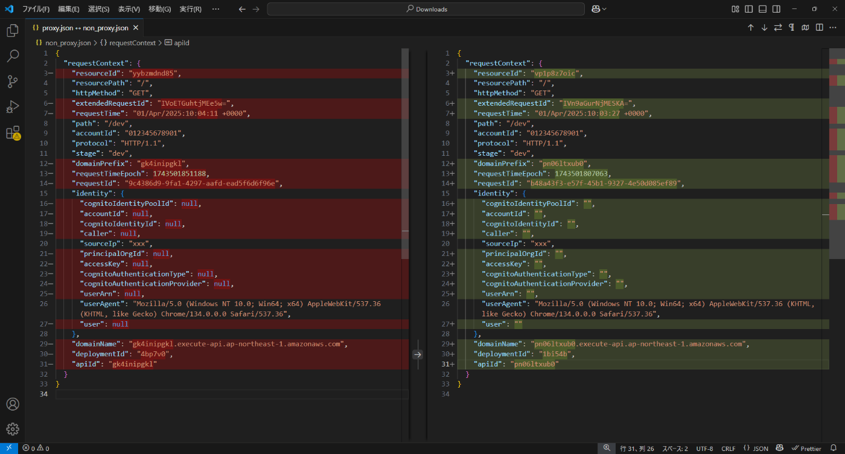Go to the next difference with down arrow
The image size is (845, 454).
coord(764,28)
